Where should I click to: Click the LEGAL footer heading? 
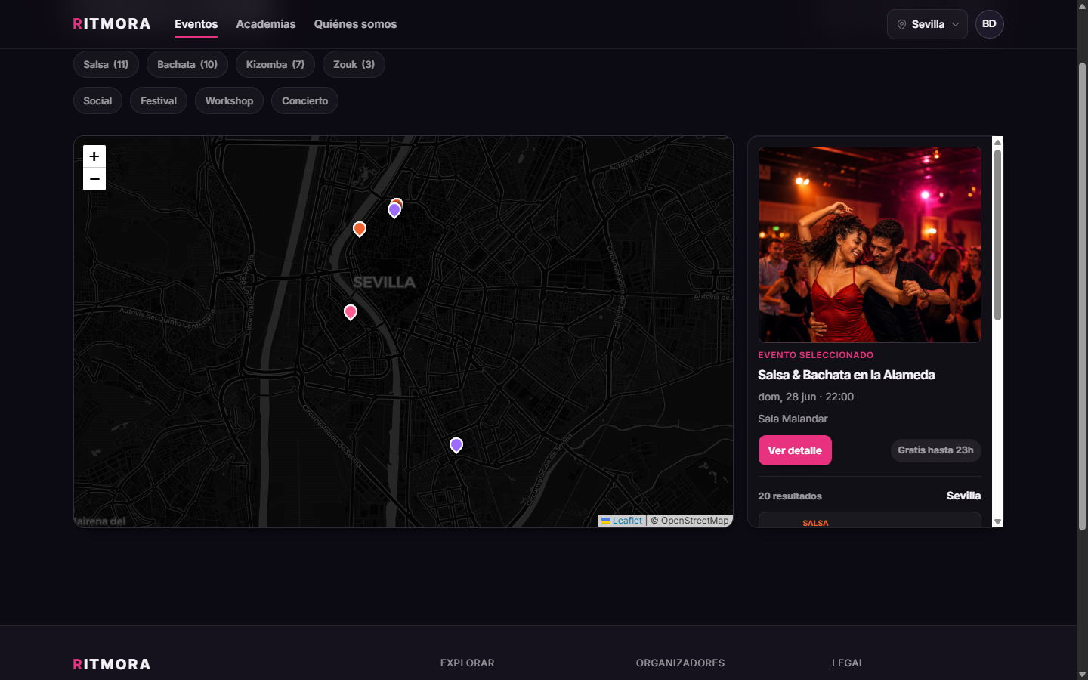848,663
